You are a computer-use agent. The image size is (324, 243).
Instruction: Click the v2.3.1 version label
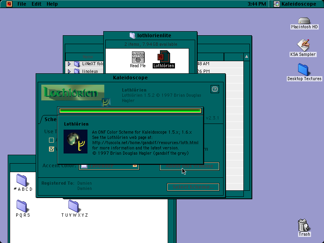click(212, 118)
